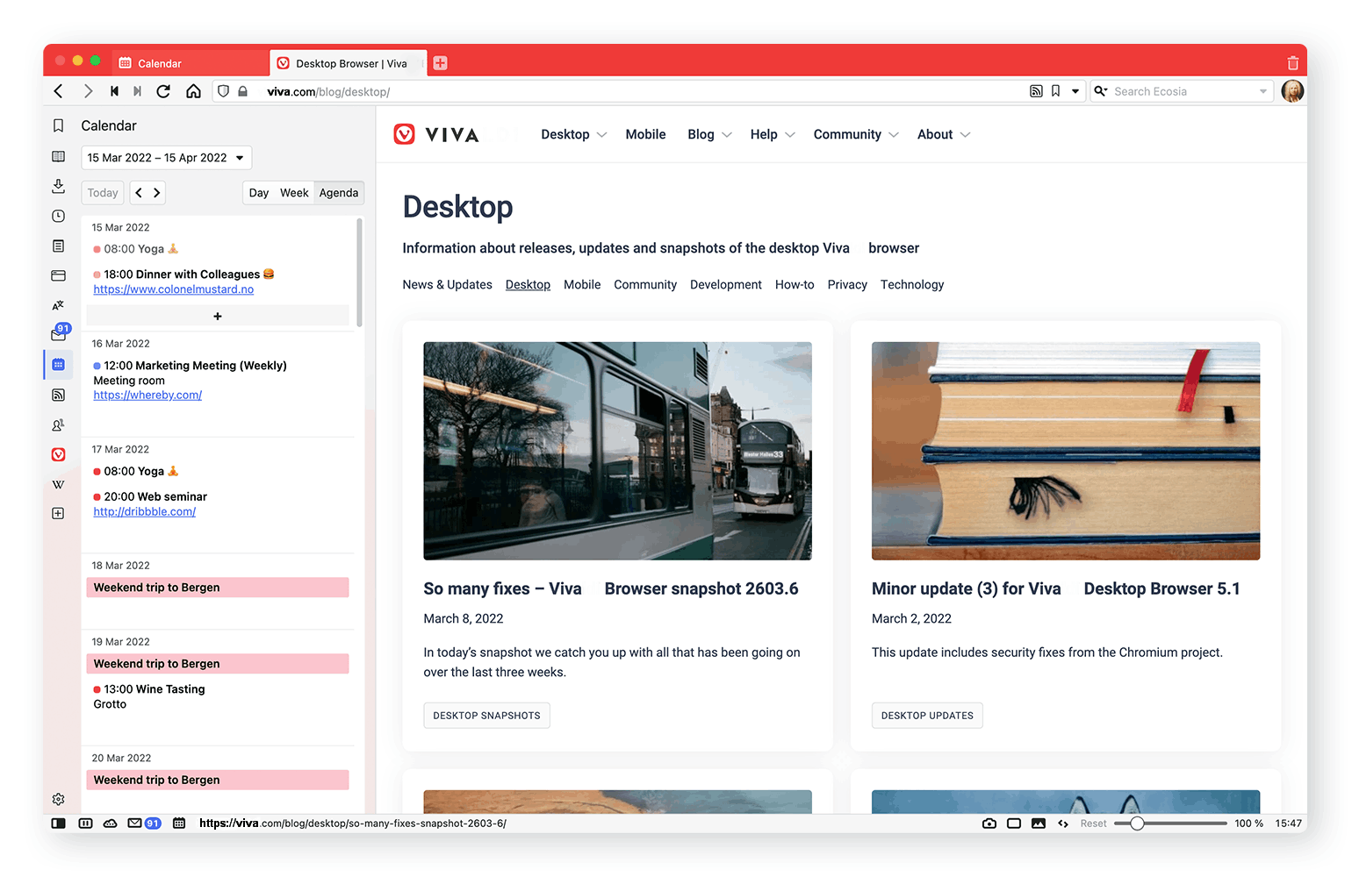This screenshot has height=877, width=1352.
Task: Select the Mobile category on the blog
Action: coord(582,285)
